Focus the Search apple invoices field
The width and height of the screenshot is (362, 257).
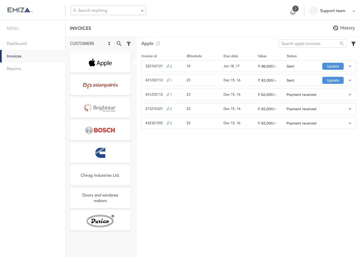[x=312, y=43]
